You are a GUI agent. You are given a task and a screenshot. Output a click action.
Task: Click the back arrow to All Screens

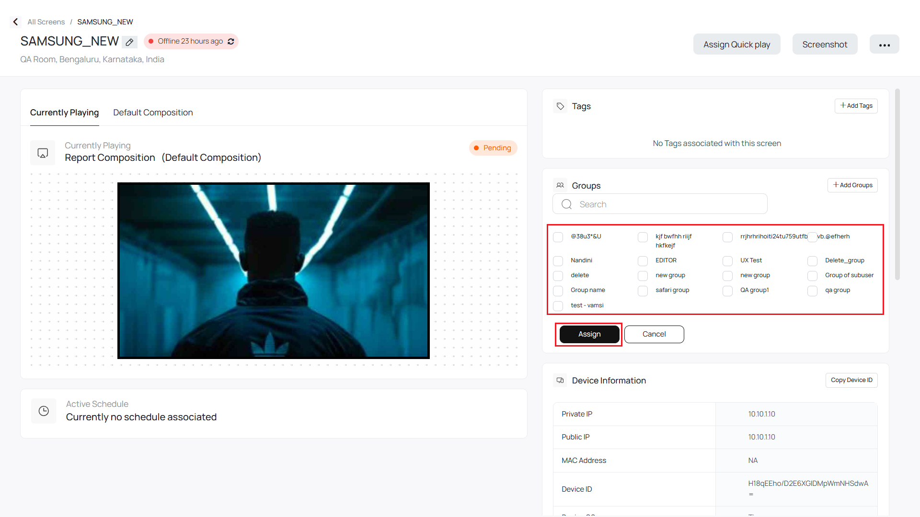pos(15,22)
